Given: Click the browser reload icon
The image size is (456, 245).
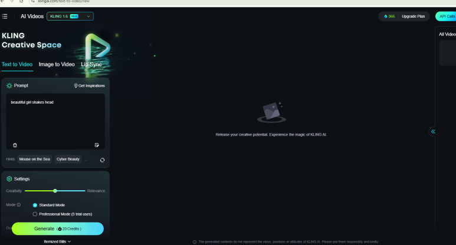Looking at the screenshot, I should [21, 1].
